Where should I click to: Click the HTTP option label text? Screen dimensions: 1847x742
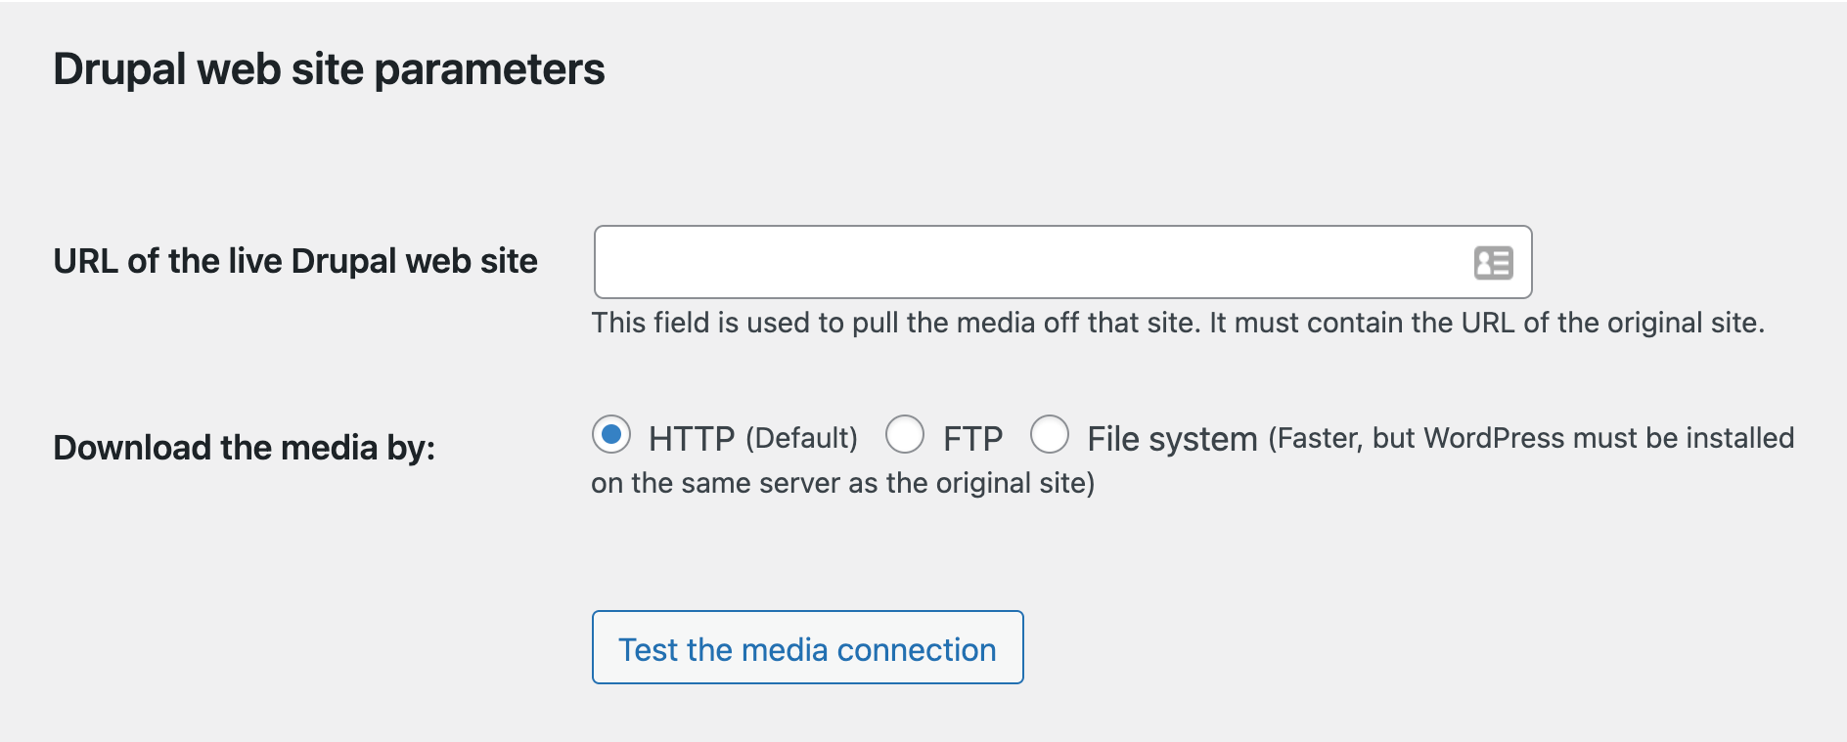point(692,439)
